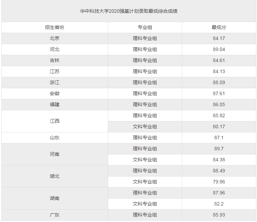Click the 福建 province cell

(54, 104)
